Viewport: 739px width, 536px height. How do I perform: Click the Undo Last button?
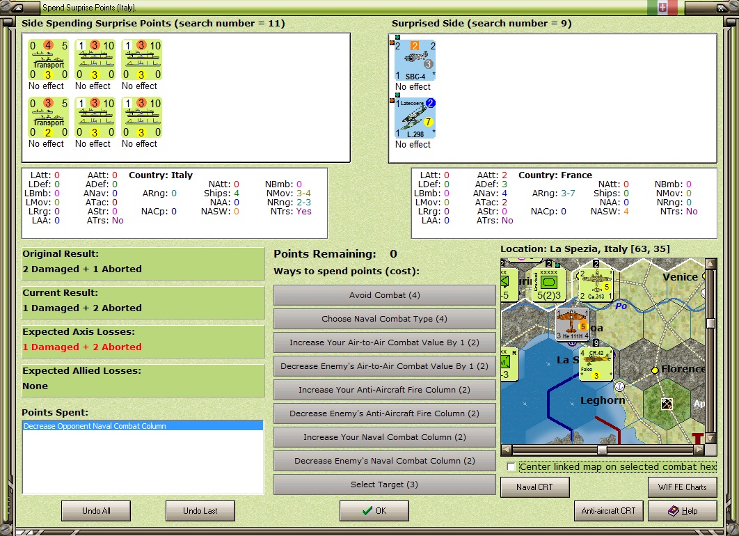click(x=200, y=510)
